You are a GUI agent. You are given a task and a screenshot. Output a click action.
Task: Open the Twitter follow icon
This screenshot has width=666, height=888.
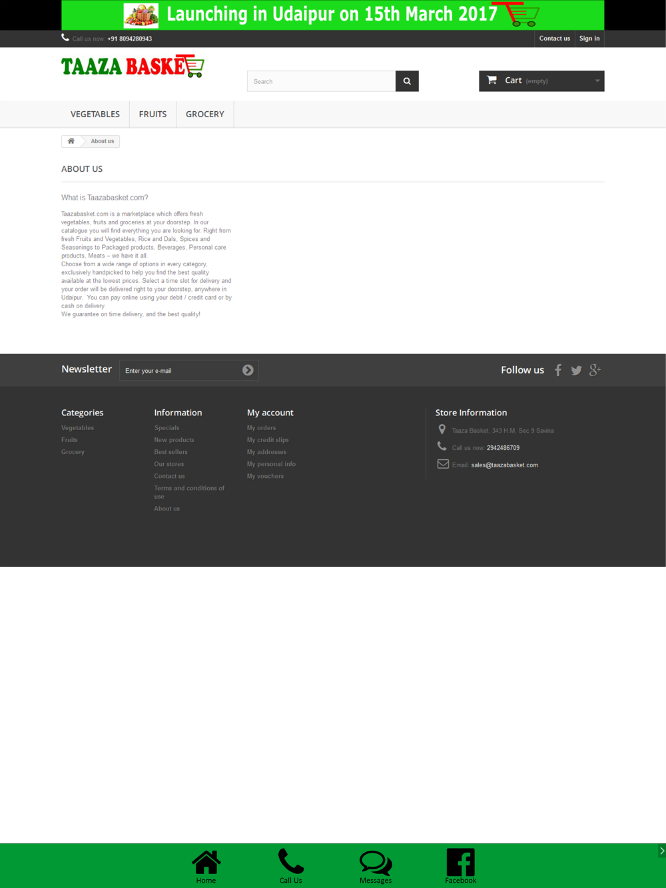point(576,370)
